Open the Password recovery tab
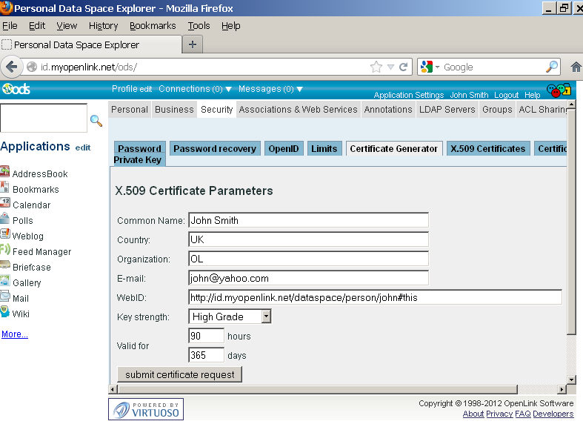Viewport: 583px width, 424px height. click(x=215, y=148)
